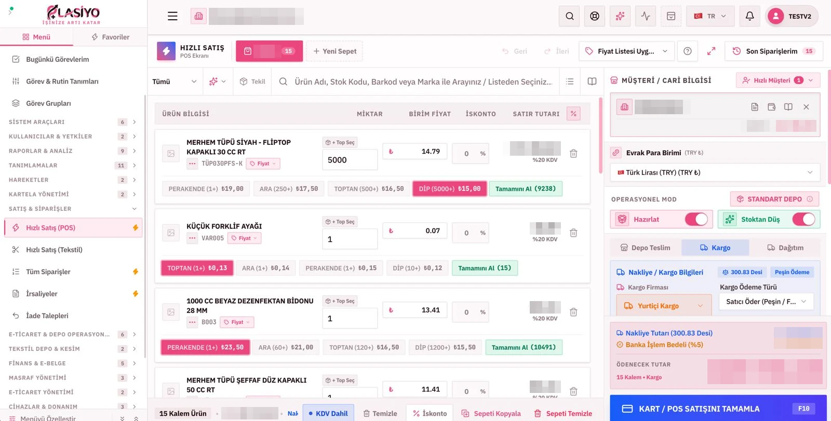Open language TR dropdown
The width and height of the screenshot is (831, 421).
710,16
